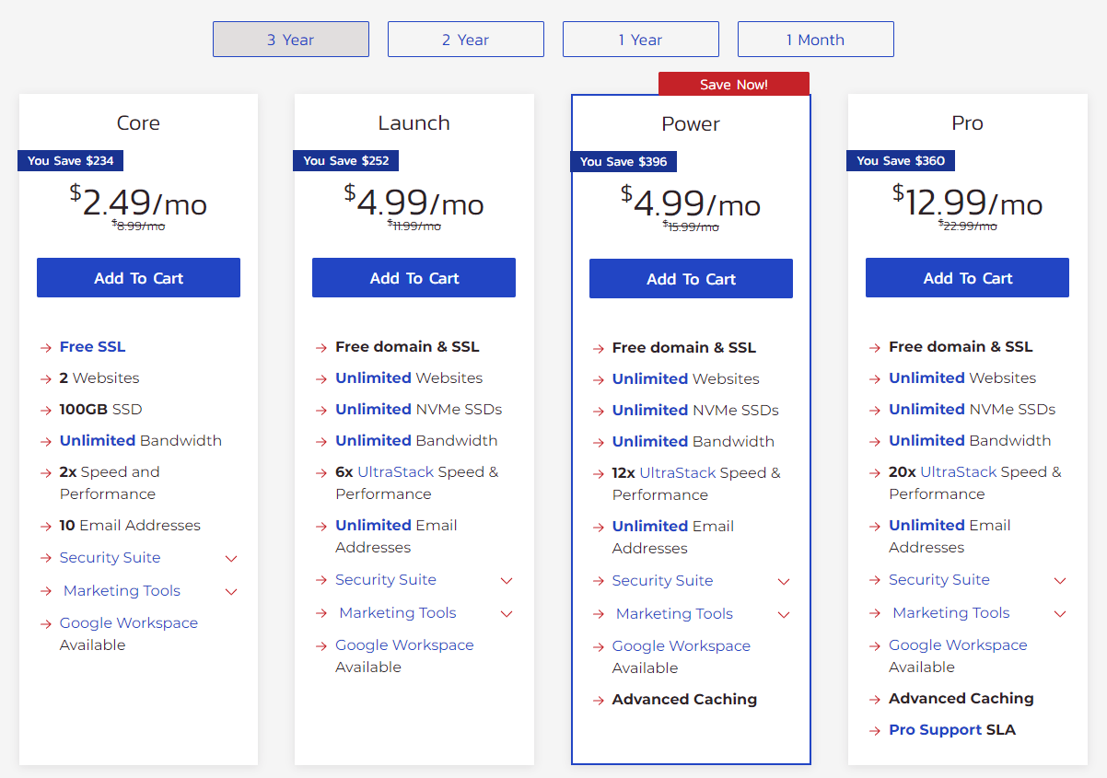
Task: Click the red Save Now! badge
Action: point(734,84)
